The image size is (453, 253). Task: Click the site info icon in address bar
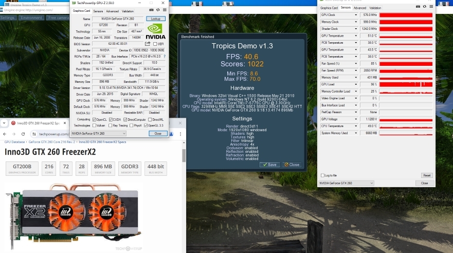pyautogui.click(x=34, y=134)
